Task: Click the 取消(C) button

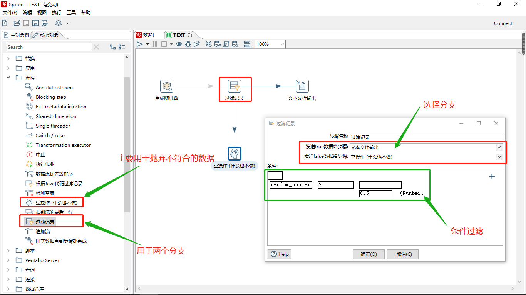Action: 403,254
